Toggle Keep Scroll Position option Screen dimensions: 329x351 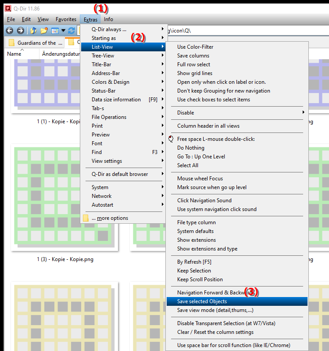point(237,279)
